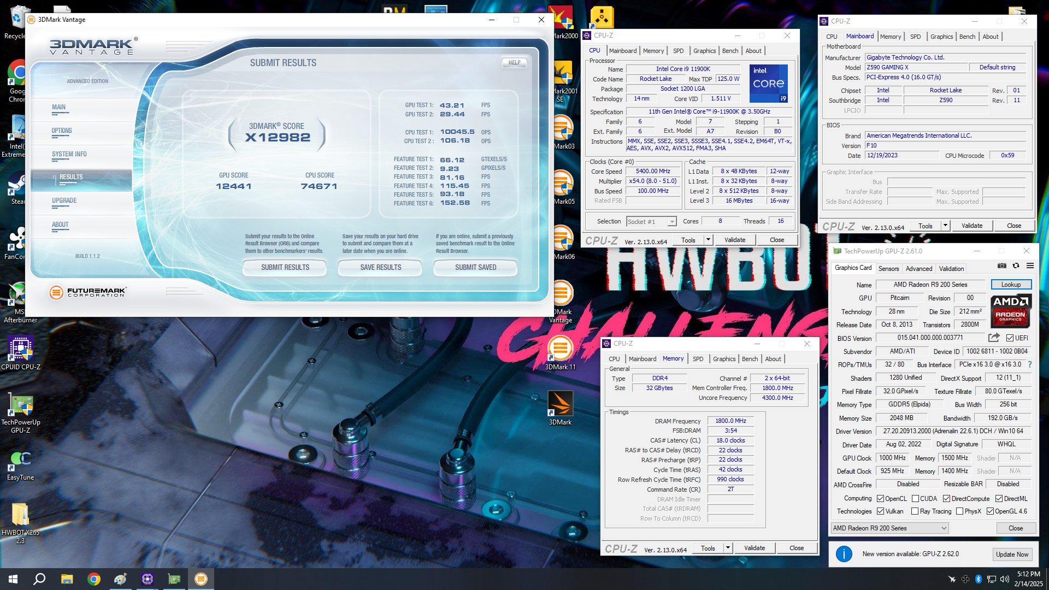Click the SUBMIT RESULTS button
1049x590 pixels.
(285, 267)
